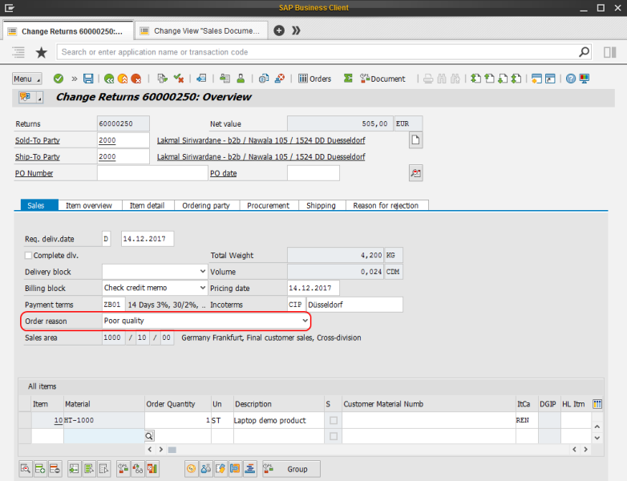Open the navigation list menu icon
The width and height of the screenshot is (627, 481).
[18, 52]
